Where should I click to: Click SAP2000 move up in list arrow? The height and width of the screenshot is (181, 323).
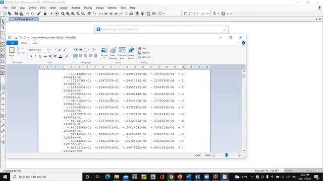pyautogui.click(x=137, y=14)
